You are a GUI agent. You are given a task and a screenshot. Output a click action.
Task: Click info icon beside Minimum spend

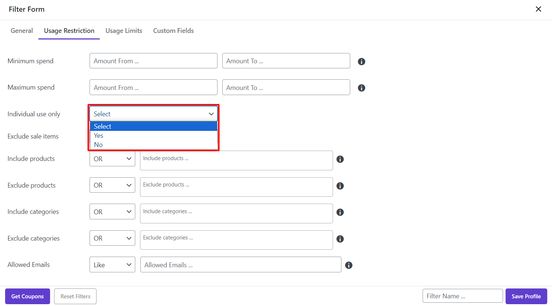tap(361, 61)
